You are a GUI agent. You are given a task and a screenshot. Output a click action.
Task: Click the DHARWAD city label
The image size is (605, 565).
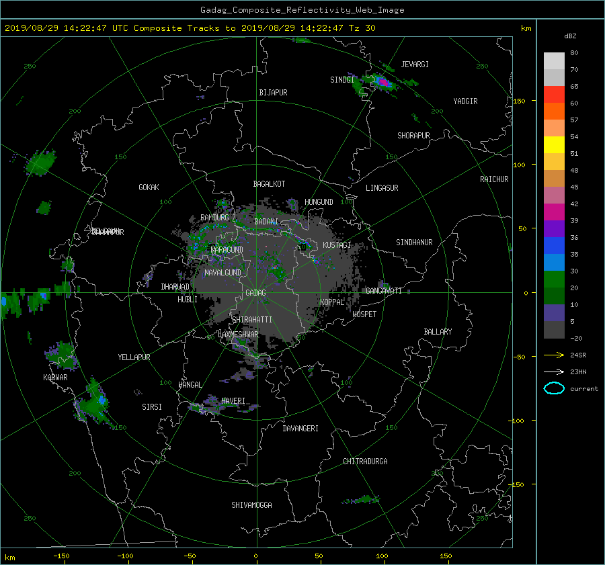[x=175, y=287]
